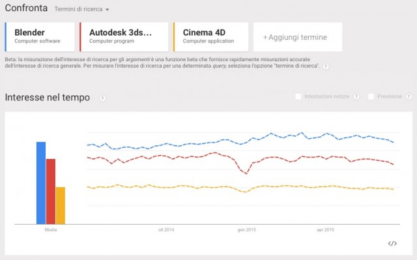Click help icon after beta description text
417x260 pixels.
click(x=326, y=66)
